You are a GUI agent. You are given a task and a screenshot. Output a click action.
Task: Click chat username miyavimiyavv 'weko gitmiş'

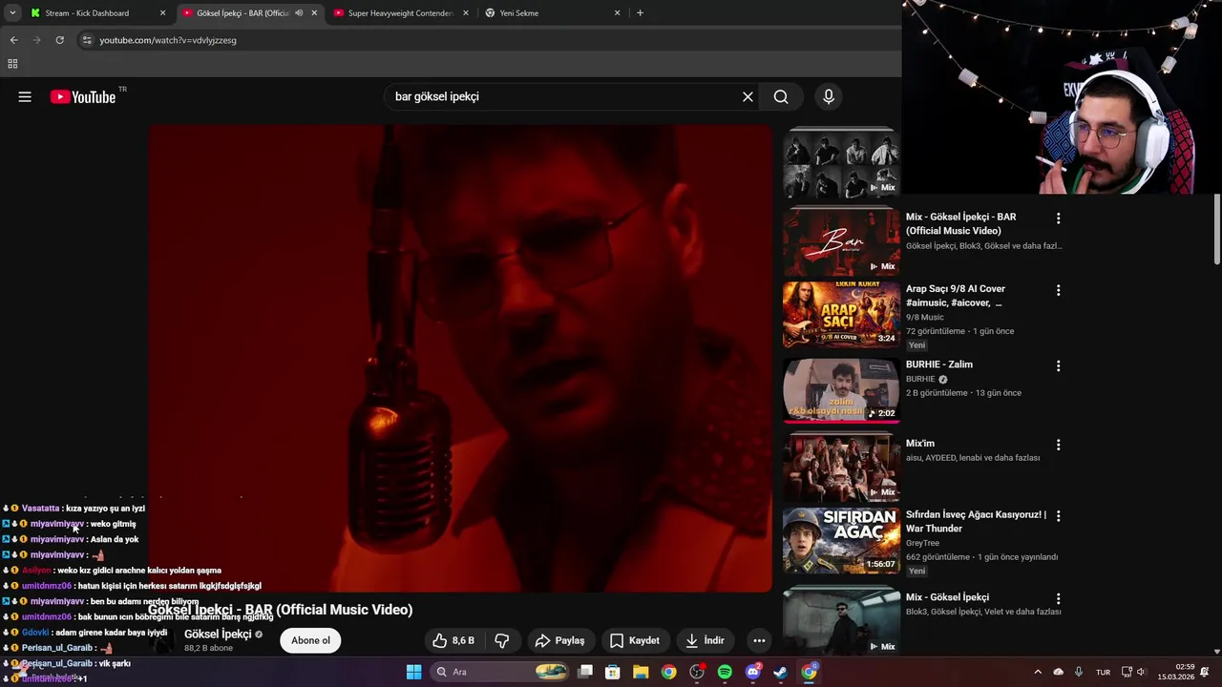pyautogui.click(x=57, y=524)
